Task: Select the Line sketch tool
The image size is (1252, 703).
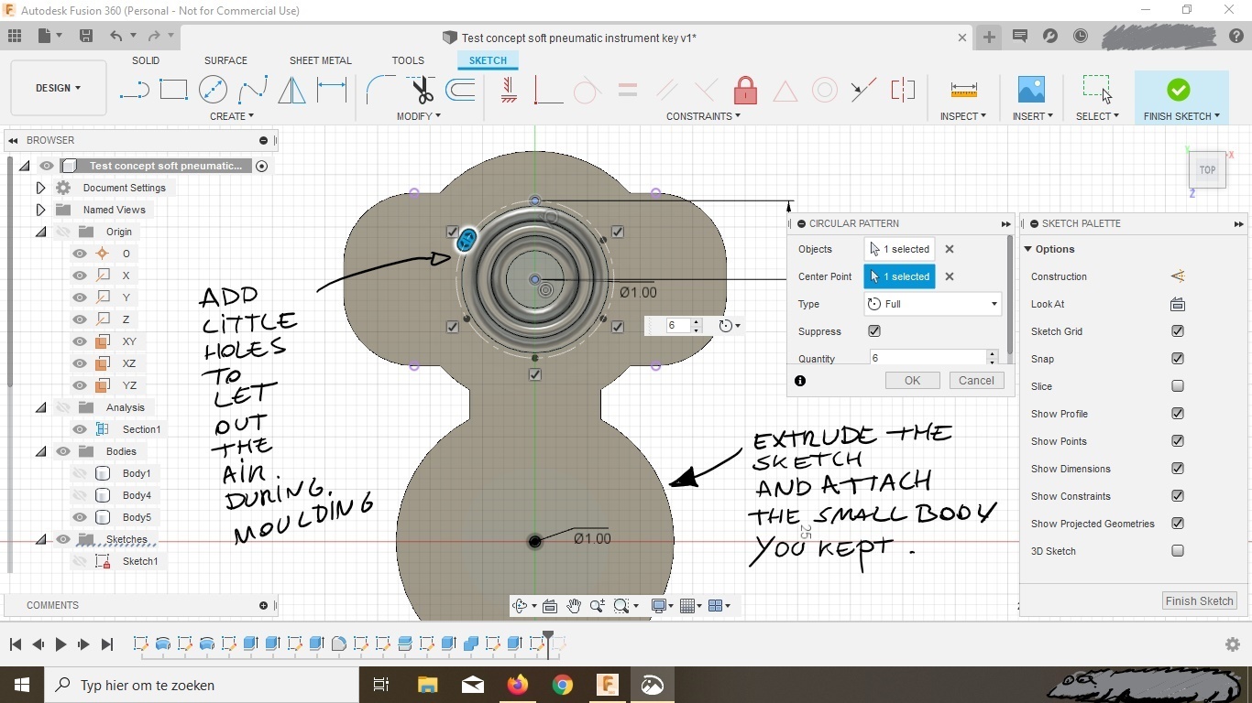Action: coord(135,90)
